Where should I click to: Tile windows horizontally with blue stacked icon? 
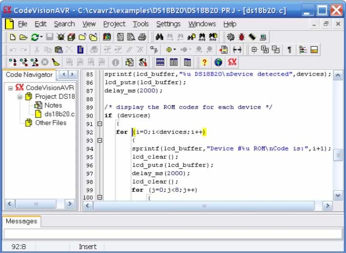pyautogui.click(x=160, y=62)
